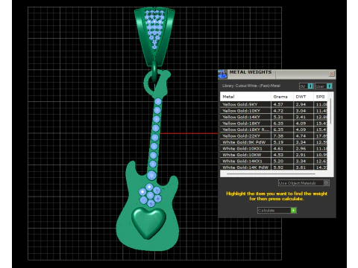The height and width of the screenshot is (268, 358).
Task: Select the heart shape on guitar body
Action: pos(148,223)
